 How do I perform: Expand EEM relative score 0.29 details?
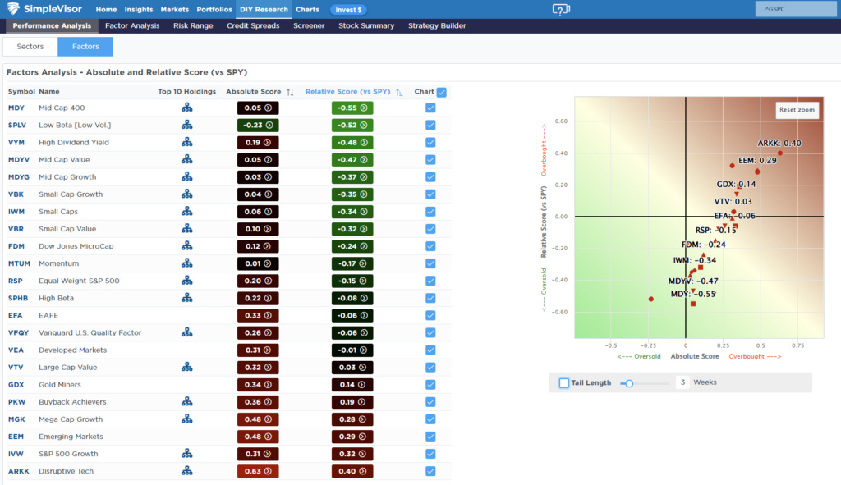(x=352, y=437)
